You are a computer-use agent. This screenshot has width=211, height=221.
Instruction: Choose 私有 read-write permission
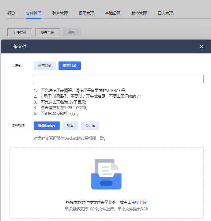(x=70, y=126)
